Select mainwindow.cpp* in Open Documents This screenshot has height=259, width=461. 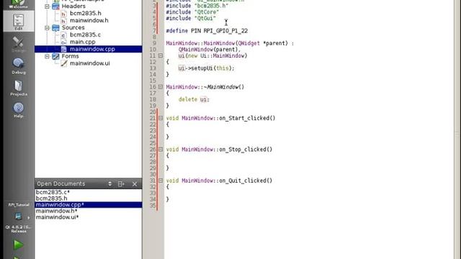pos(88,204)
